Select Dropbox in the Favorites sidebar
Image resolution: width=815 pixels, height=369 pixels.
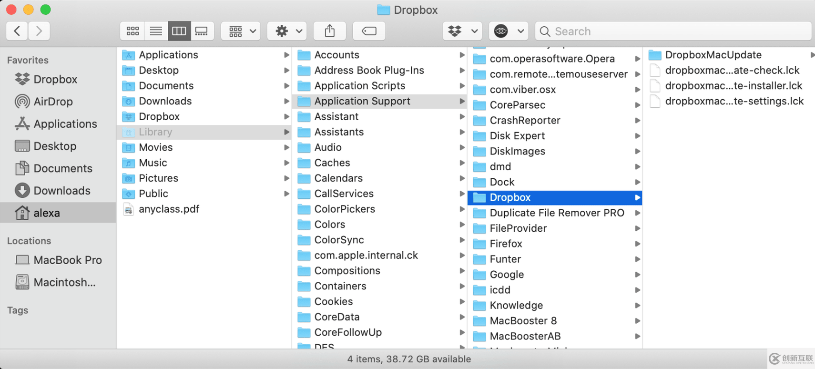pos(58,79)
